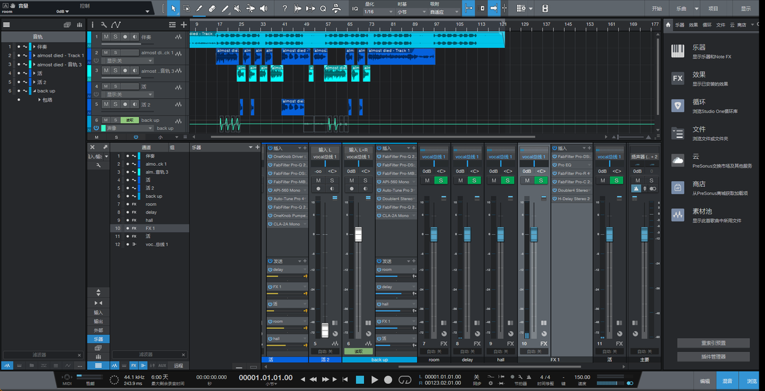This screenshot has width=765, height=391.
Task: Open the track inspector 'i' icon
Action: (92, 24)
